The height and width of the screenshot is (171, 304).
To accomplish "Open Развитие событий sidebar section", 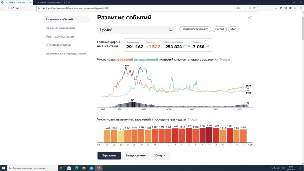I will (66, 19).
